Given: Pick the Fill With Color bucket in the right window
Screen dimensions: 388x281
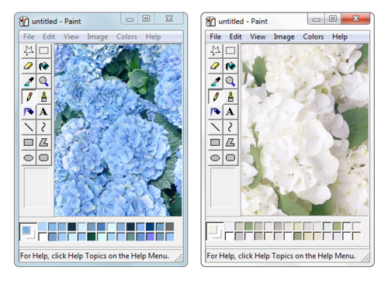Looking at the screenshot, I should 230,66.
